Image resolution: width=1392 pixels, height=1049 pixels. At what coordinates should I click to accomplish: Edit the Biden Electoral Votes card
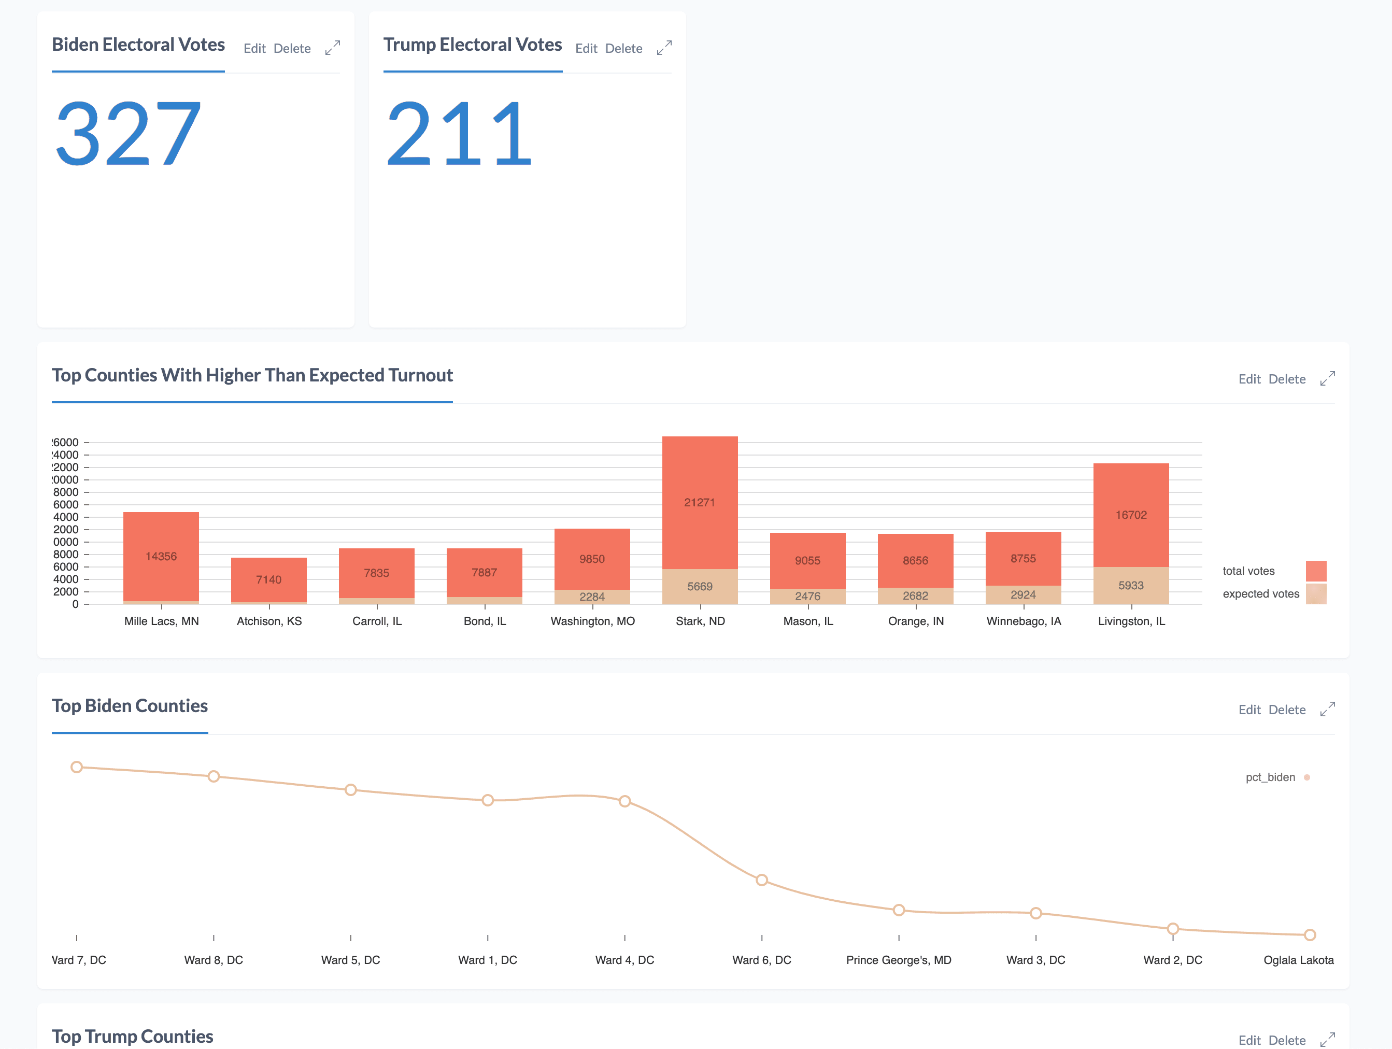(254, 48)
